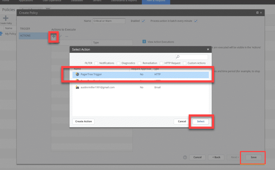The width and height of the screenshot is (275, 170).
Task: Check the HTTP Request filter checkbox
Action: [x=161, y=63]
